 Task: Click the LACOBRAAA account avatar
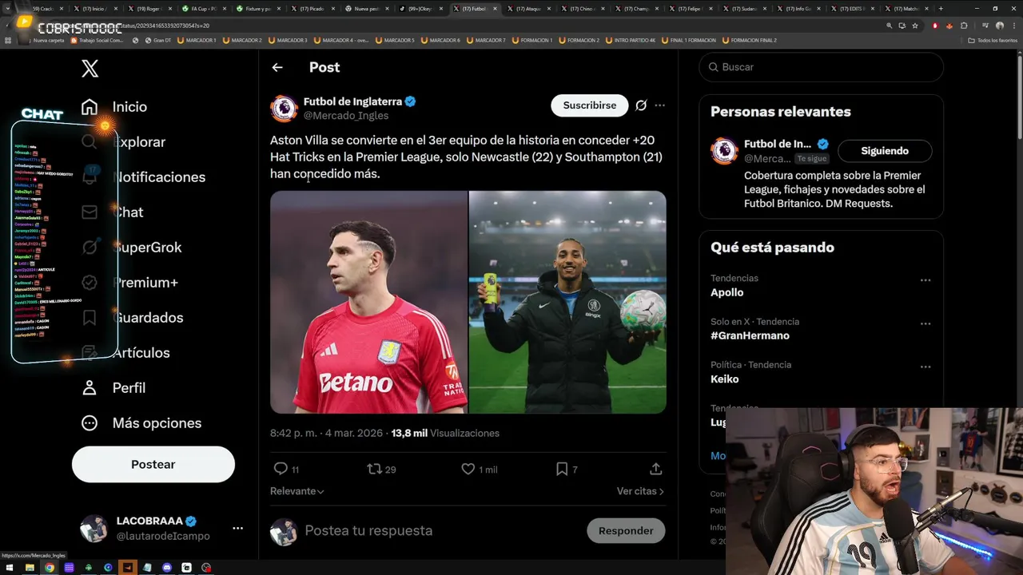click(x=94, y=528)
